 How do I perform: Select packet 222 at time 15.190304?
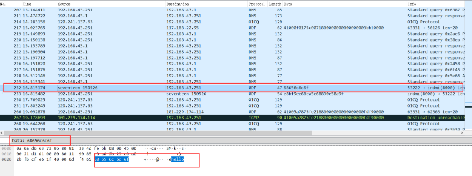(x=233, y=52)
